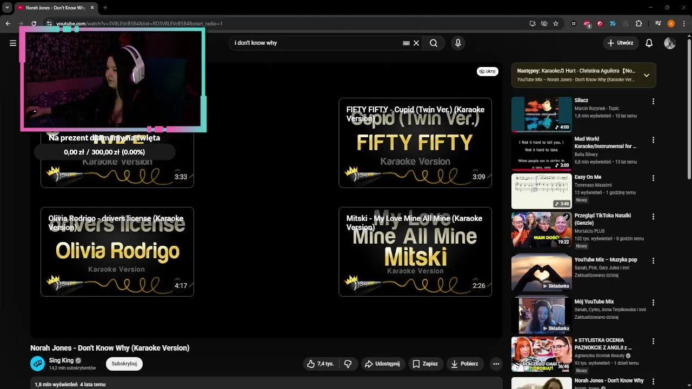Subscribe to Sing King with Subskrybuj
The width and height of the screenshot is (692, 389).
(x=124, y=364)
